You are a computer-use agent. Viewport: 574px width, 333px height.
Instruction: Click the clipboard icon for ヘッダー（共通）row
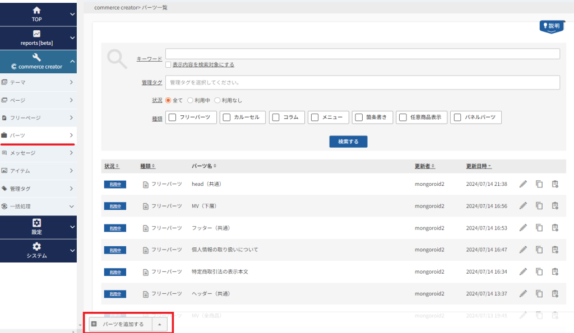coord(555,293)
